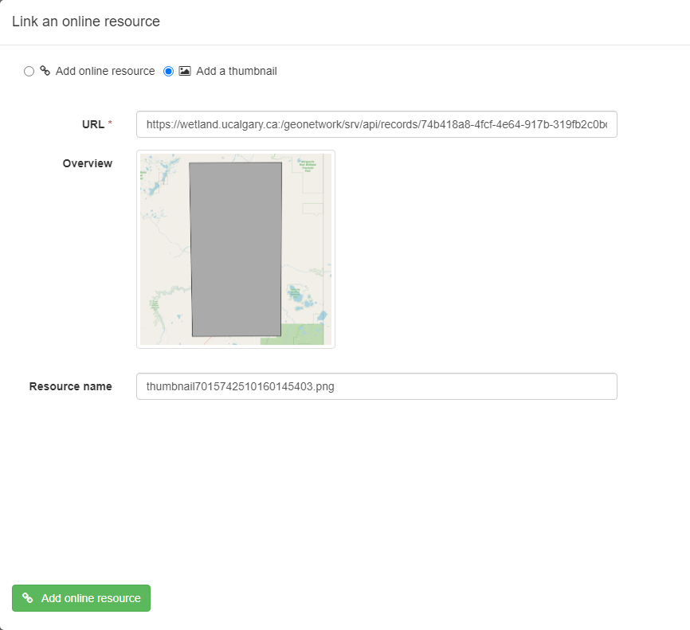
Task: Click the gray extent polygon in the overview map
Action: coord(236,249)
